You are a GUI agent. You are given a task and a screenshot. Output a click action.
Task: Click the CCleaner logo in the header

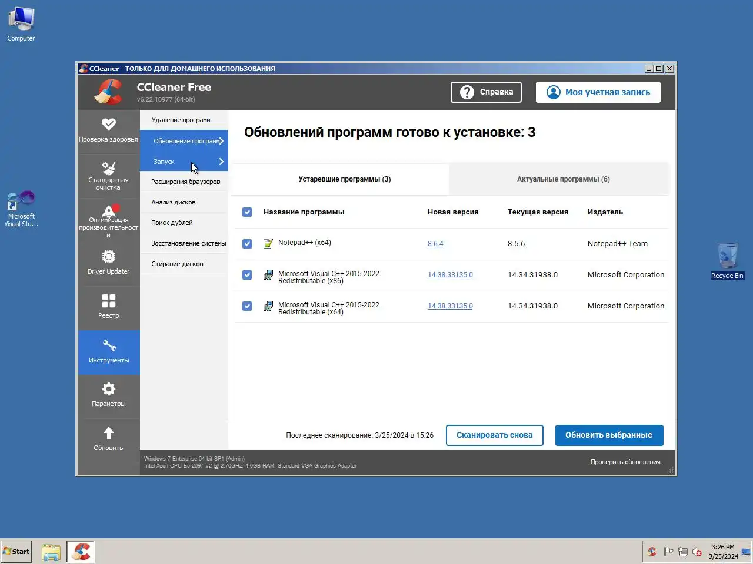[x=109, y=92]
